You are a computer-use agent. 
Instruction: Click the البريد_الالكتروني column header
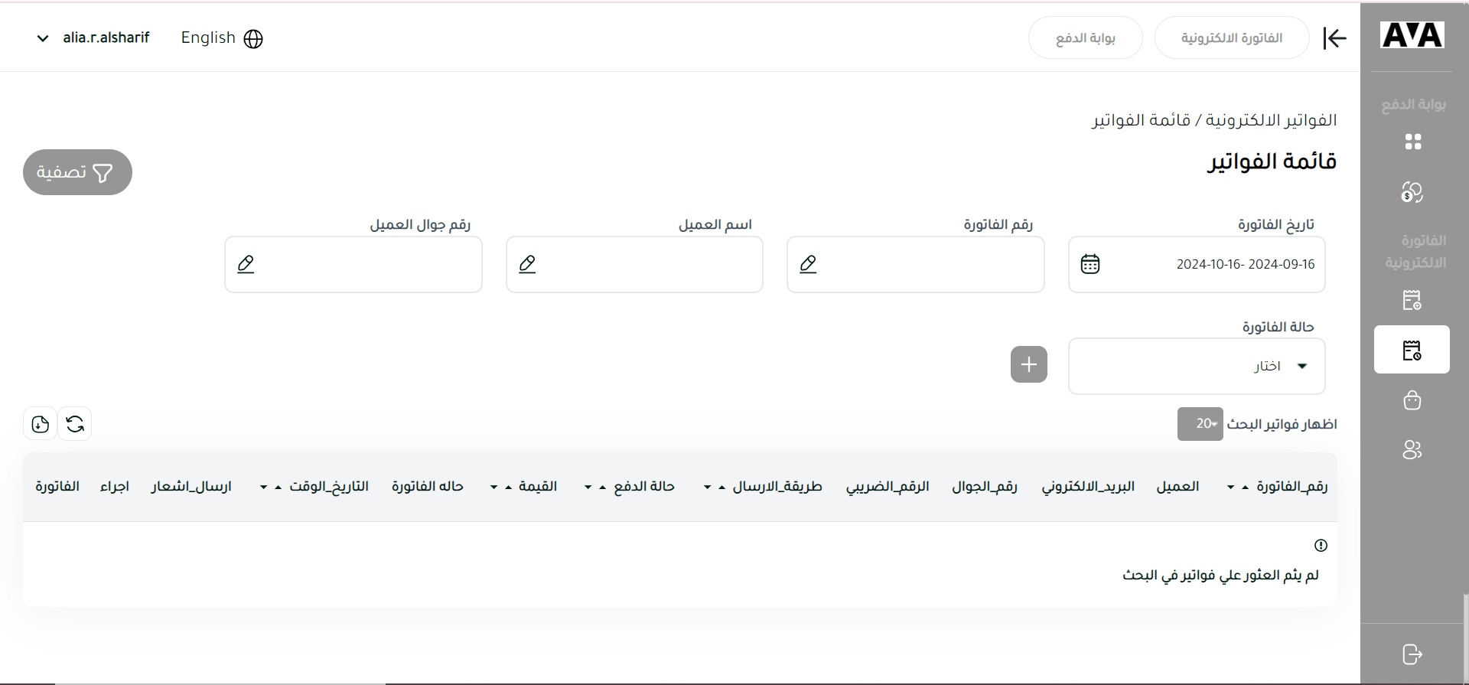1088,487
